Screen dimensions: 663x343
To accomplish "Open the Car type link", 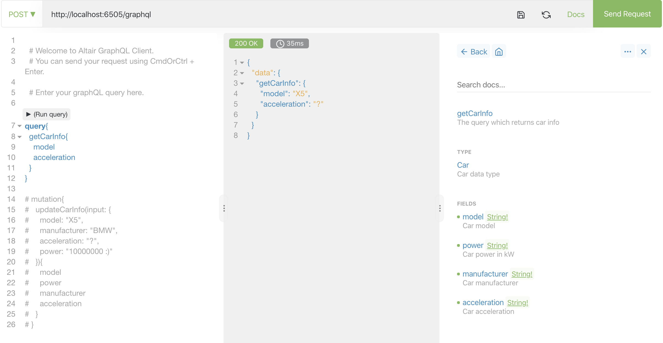I will pyautogui.click(x=463, y=165).
